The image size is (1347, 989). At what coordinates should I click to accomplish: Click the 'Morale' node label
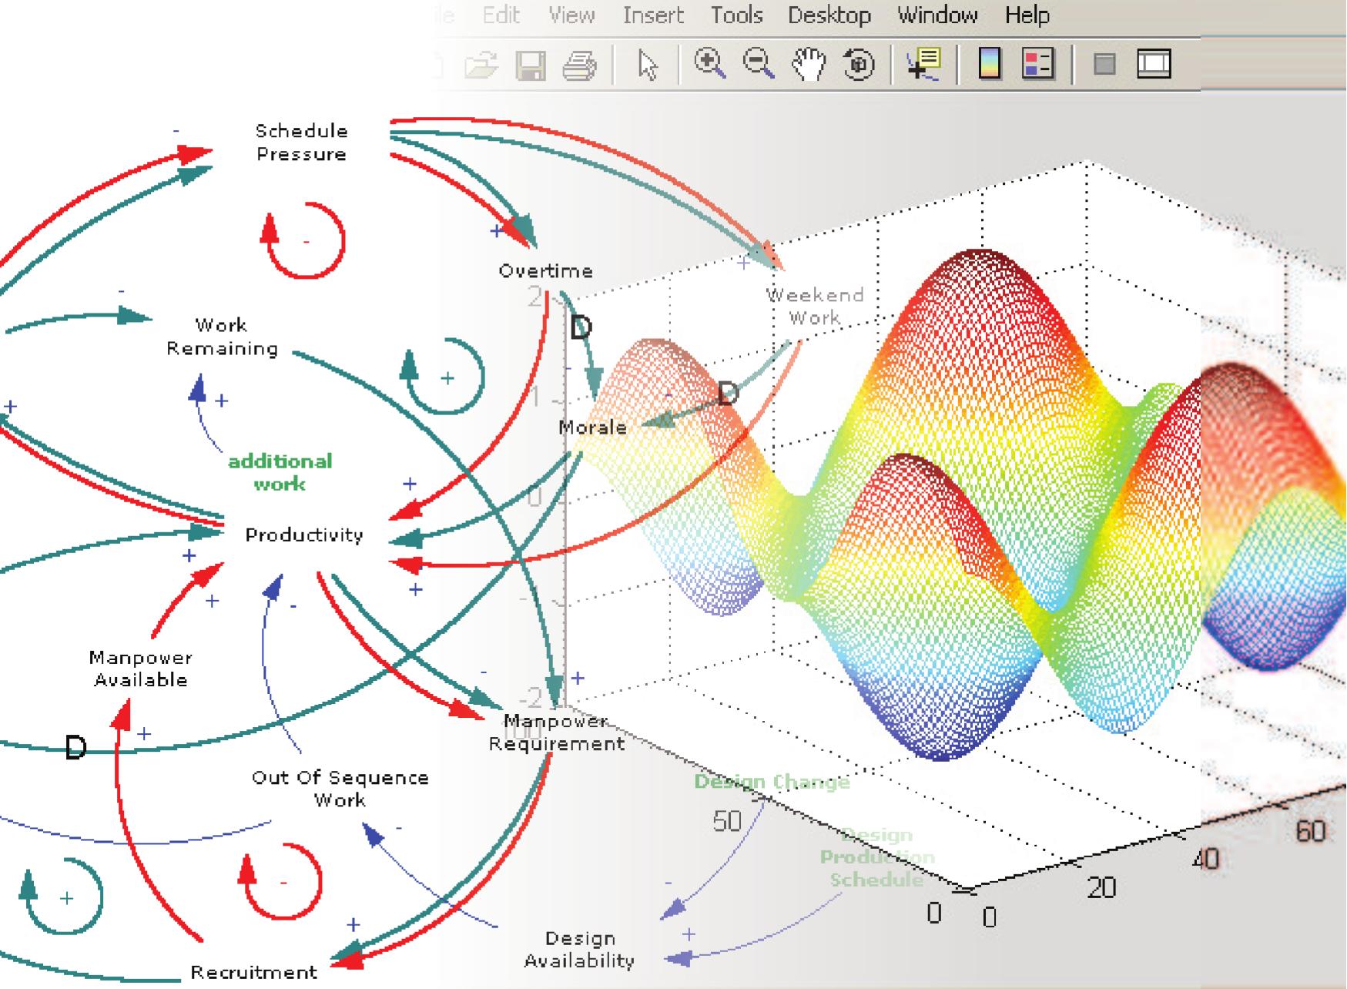[x=592, y=427]
